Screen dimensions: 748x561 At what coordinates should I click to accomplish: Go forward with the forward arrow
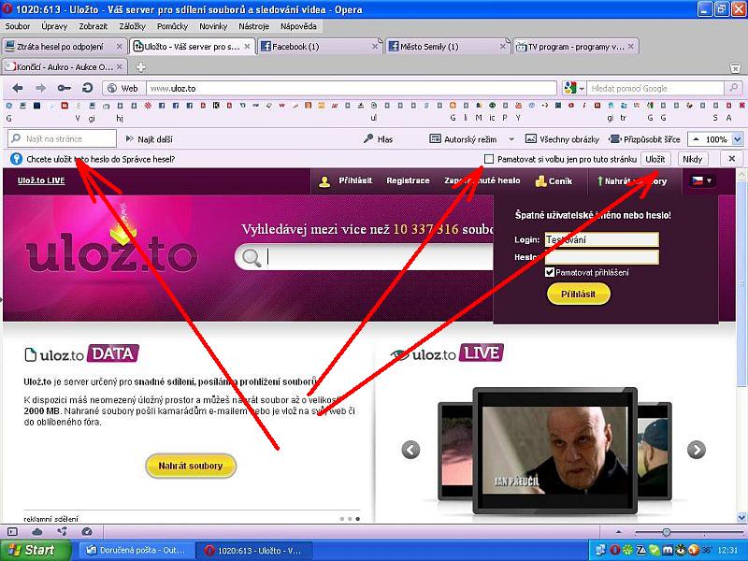[x=40, y=88]
